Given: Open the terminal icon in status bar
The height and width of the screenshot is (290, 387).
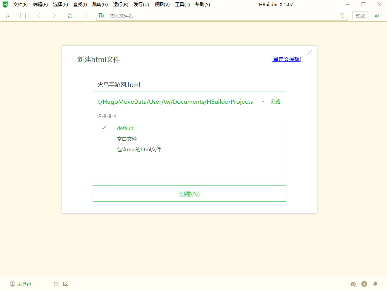Looking at the screenshot, I should (66, 284).
